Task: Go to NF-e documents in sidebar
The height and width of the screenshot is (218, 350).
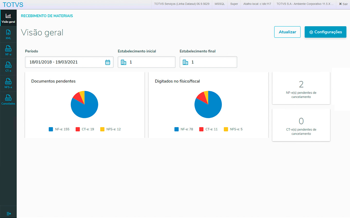Action: point(8,51)
